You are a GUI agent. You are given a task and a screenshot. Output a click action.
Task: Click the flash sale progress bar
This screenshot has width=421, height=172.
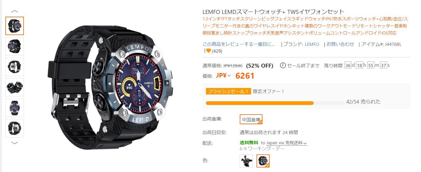[x=275, y=103]
